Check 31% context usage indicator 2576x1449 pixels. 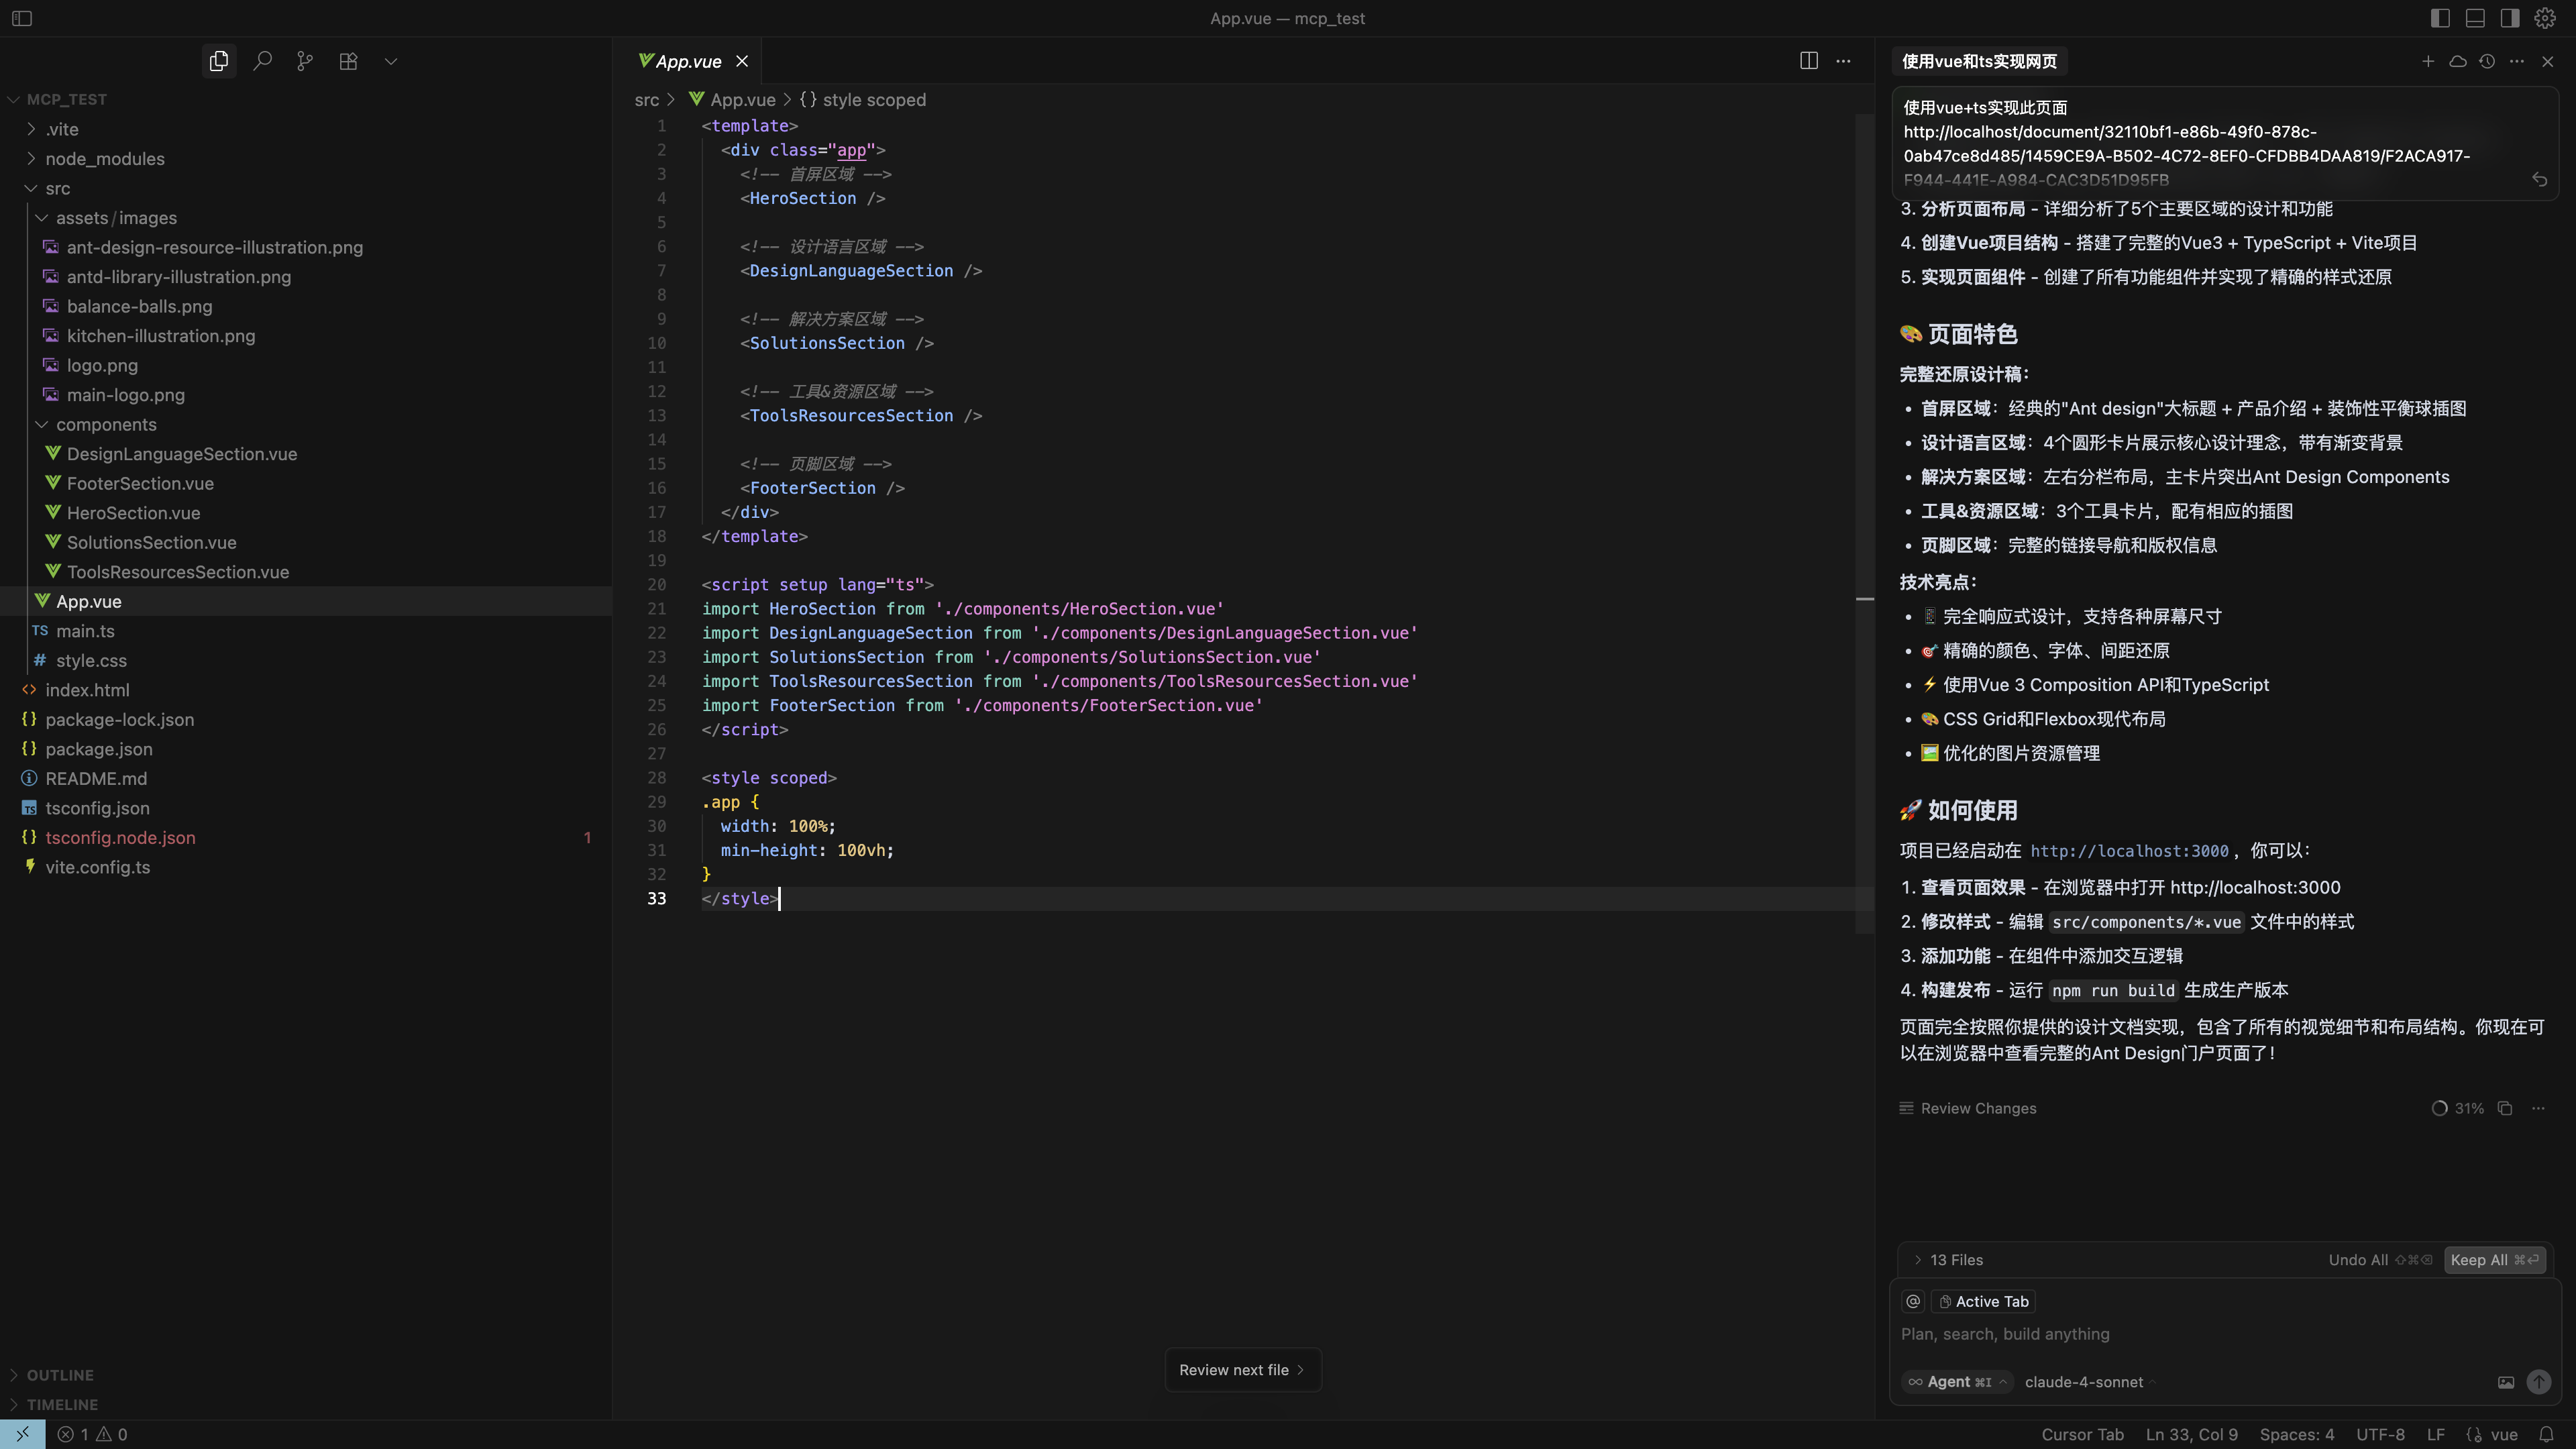(x=2458, y=1108)
